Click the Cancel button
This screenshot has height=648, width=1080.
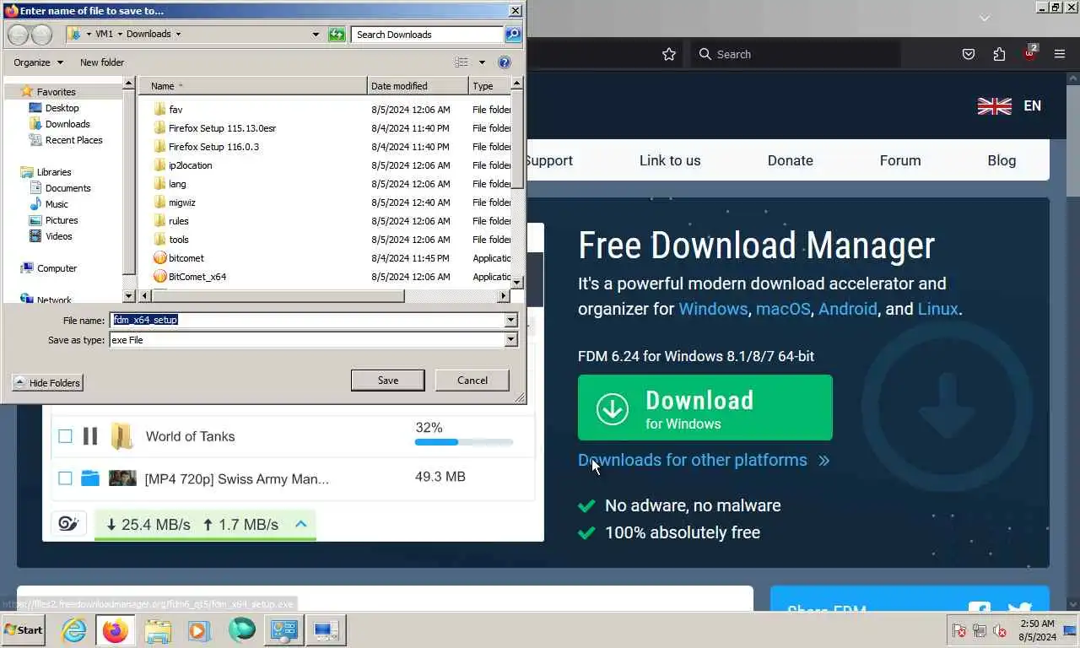coord(472,381)
